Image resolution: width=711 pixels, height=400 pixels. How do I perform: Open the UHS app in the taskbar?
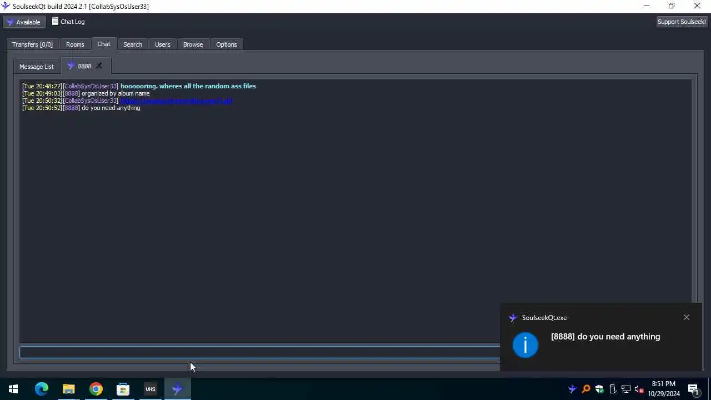(150, 389)
